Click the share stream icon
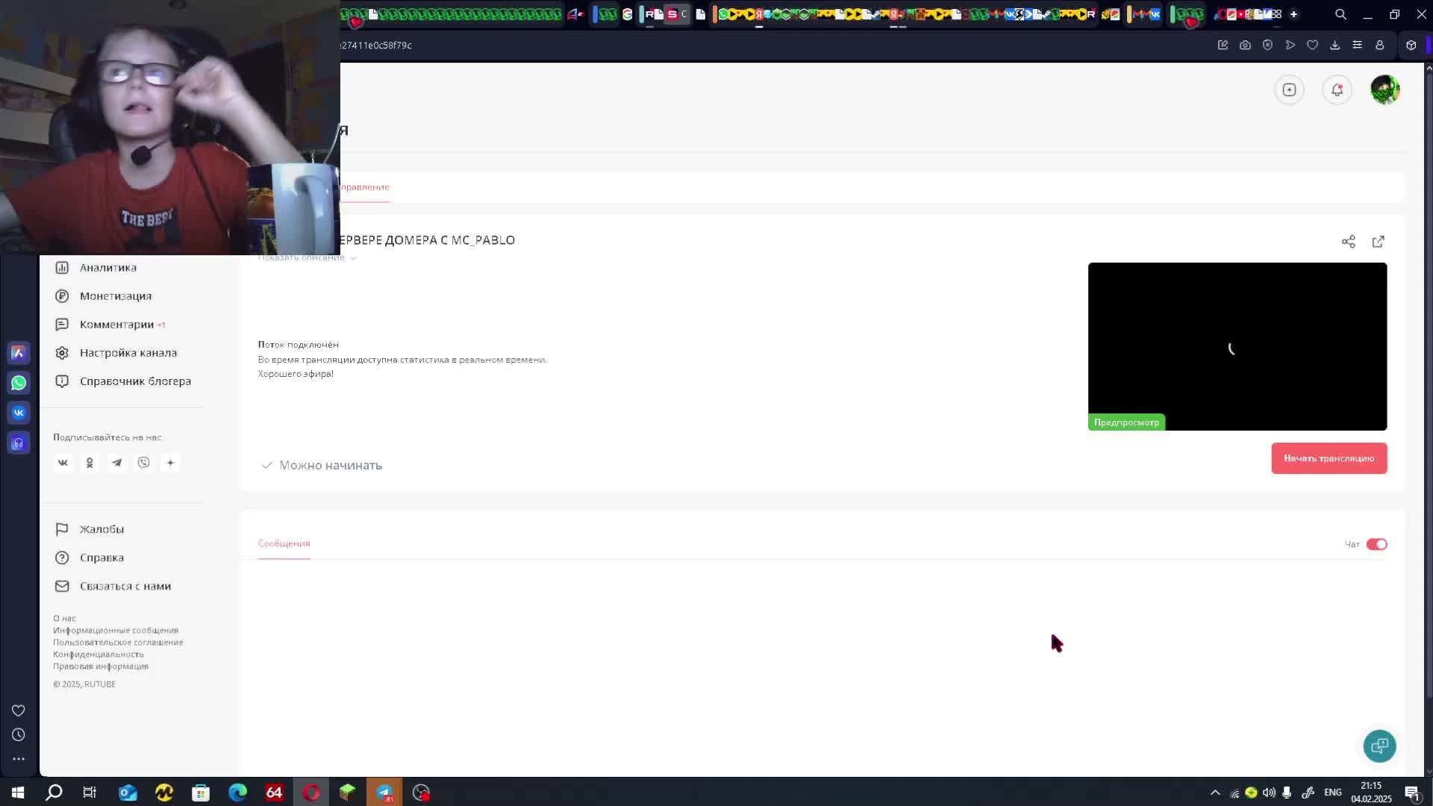1433x806 pixels. [1348, 242]
